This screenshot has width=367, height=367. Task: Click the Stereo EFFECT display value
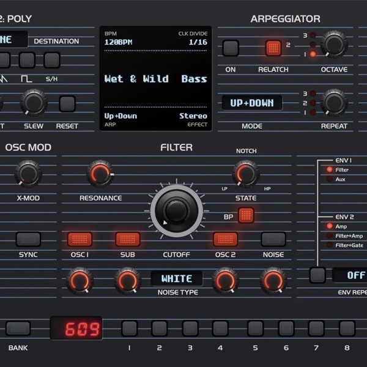pyautogui.click(x=193, y=116)
